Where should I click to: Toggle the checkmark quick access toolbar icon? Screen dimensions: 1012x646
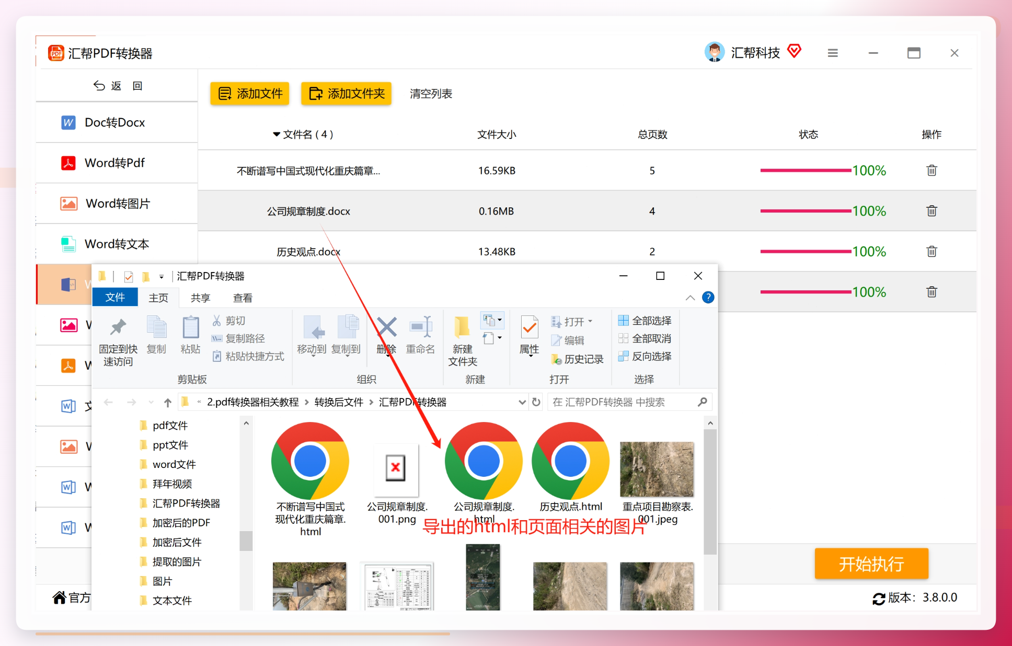tap(129, 276)
